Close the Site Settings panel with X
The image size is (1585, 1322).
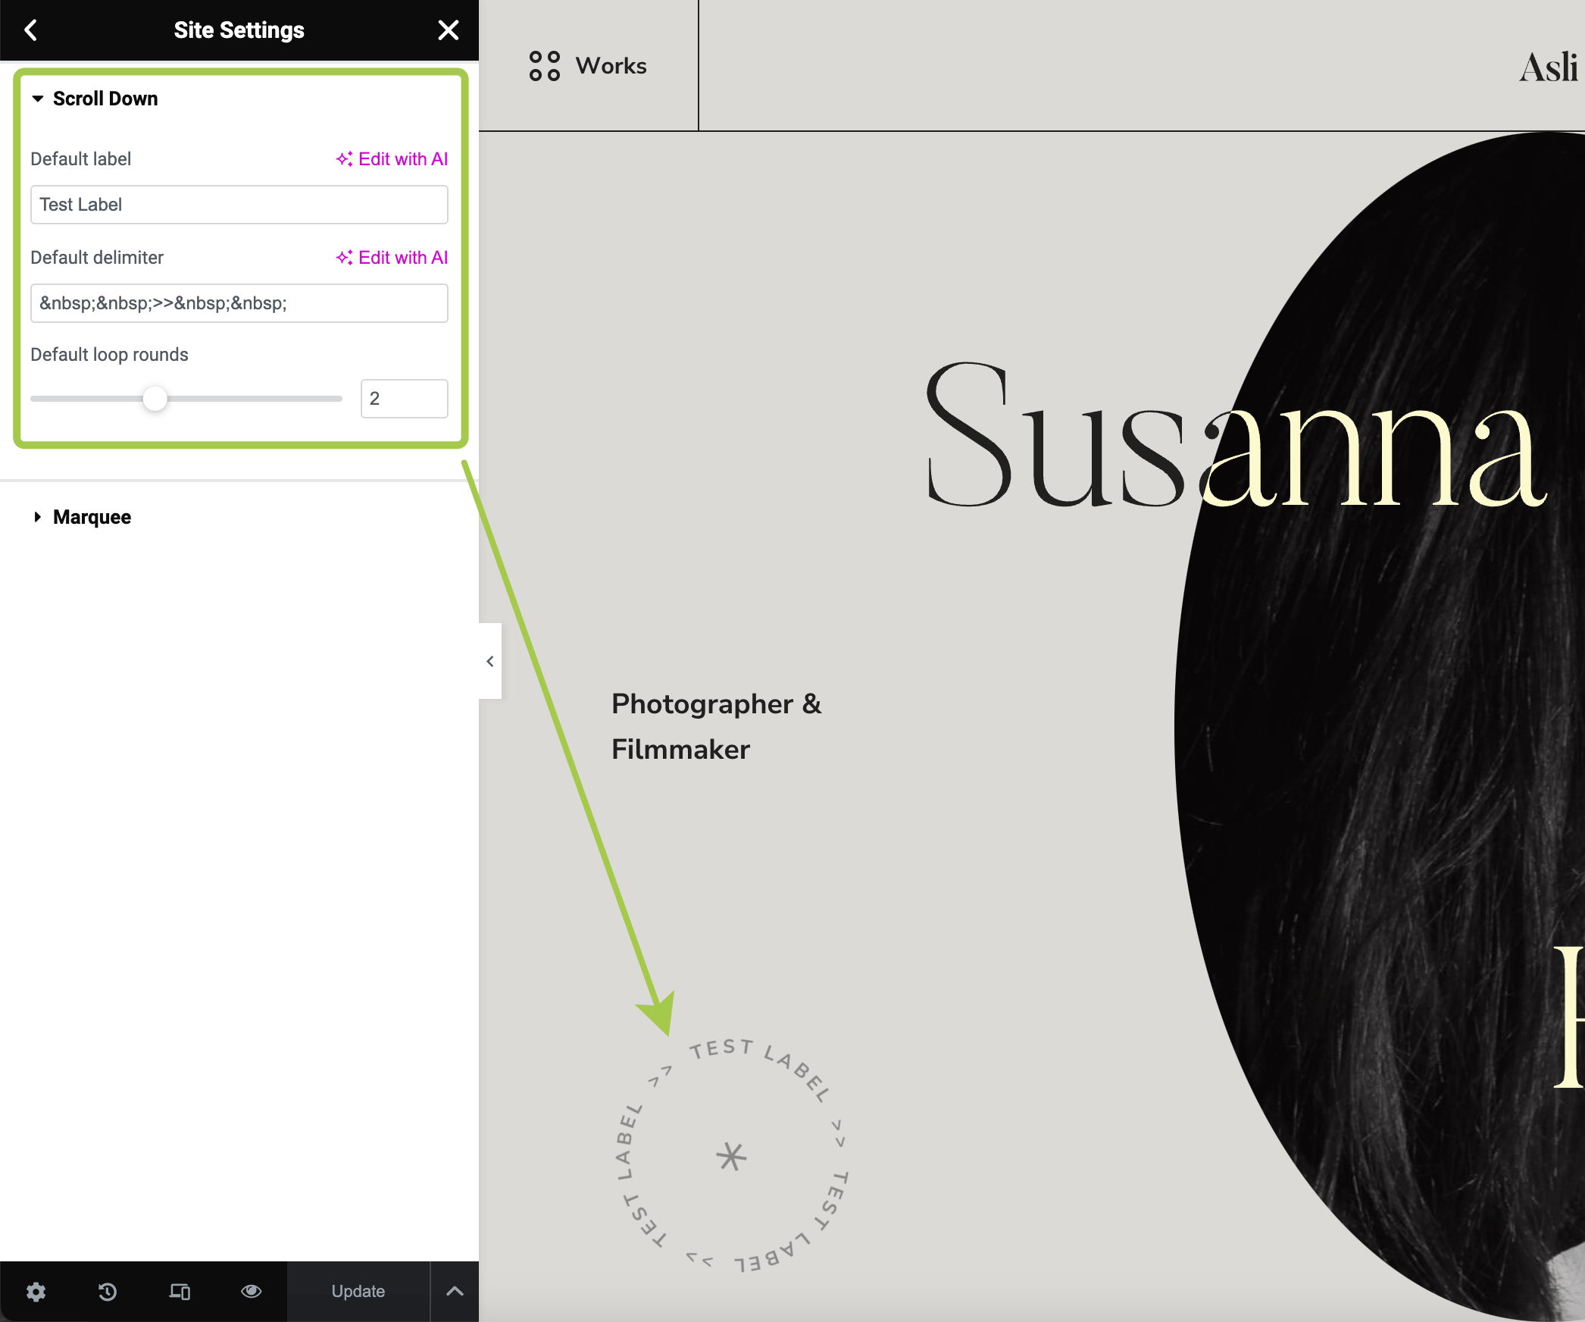pos(449,30)
